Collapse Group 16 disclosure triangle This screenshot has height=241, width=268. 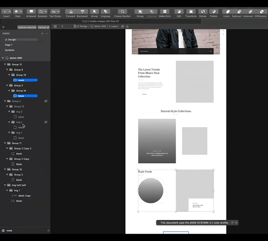[9, 91]
